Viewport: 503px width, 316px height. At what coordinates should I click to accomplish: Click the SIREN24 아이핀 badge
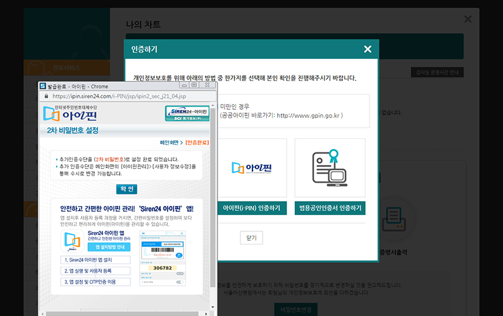(187, 114)
